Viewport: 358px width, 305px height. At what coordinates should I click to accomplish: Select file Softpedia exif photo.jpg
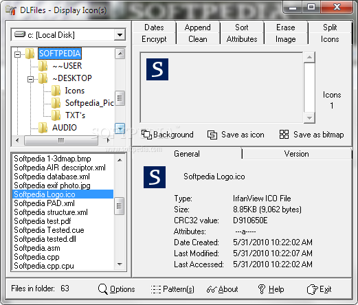52,185
